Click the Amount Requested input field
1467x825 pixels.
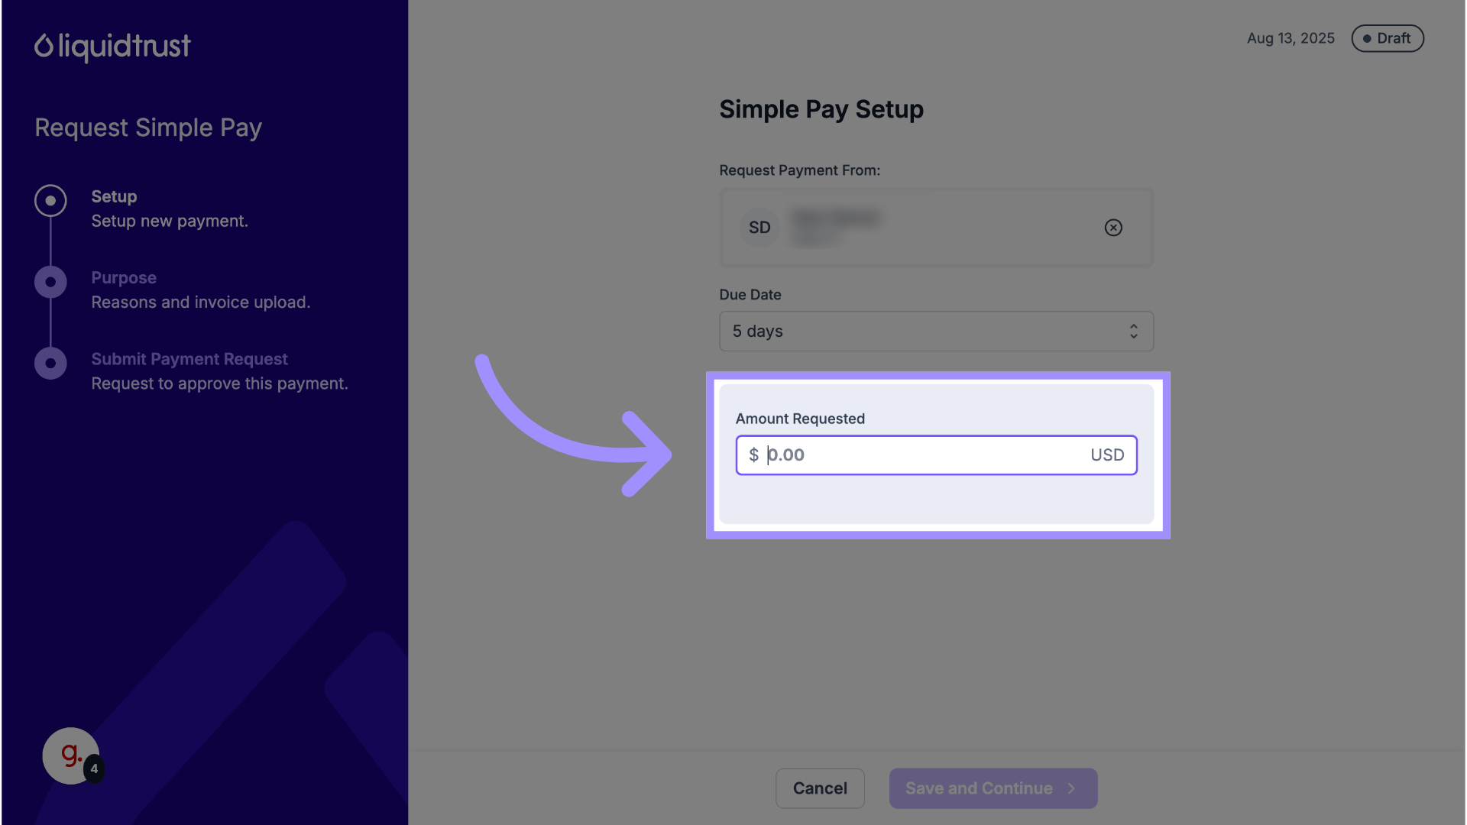point(925,455)
